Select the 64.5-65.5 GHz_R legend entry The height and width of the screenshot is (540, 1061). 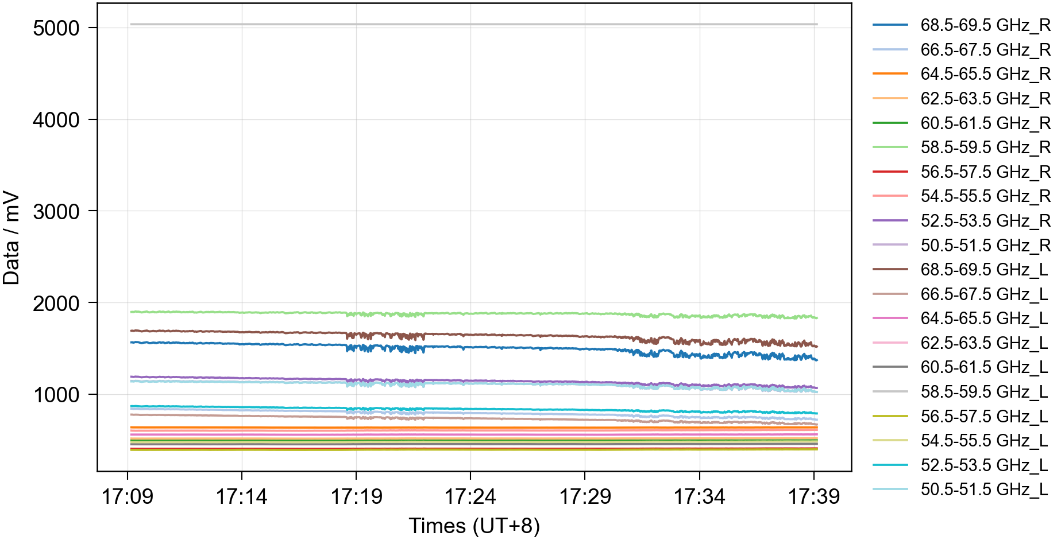(985, 74)
